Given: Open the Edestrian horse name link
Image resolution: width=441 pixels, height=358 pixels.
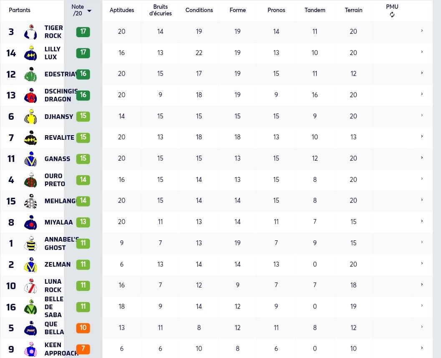Looking at the screenshot, I should pos(60,74).
